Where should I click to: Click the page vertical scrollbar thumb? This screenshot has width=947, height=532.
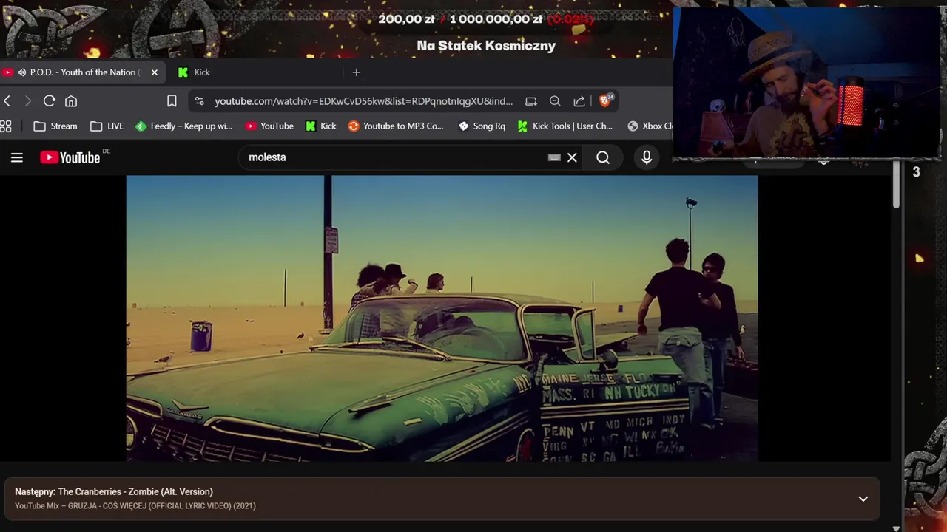tap(896, 185)
